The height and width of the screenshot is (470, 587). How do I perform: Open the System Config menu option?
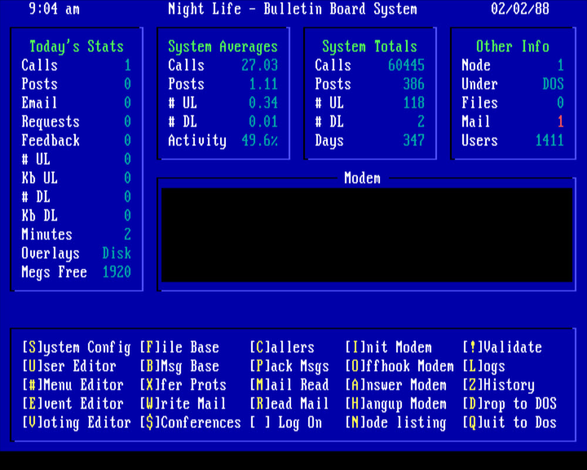coord(76,347)
